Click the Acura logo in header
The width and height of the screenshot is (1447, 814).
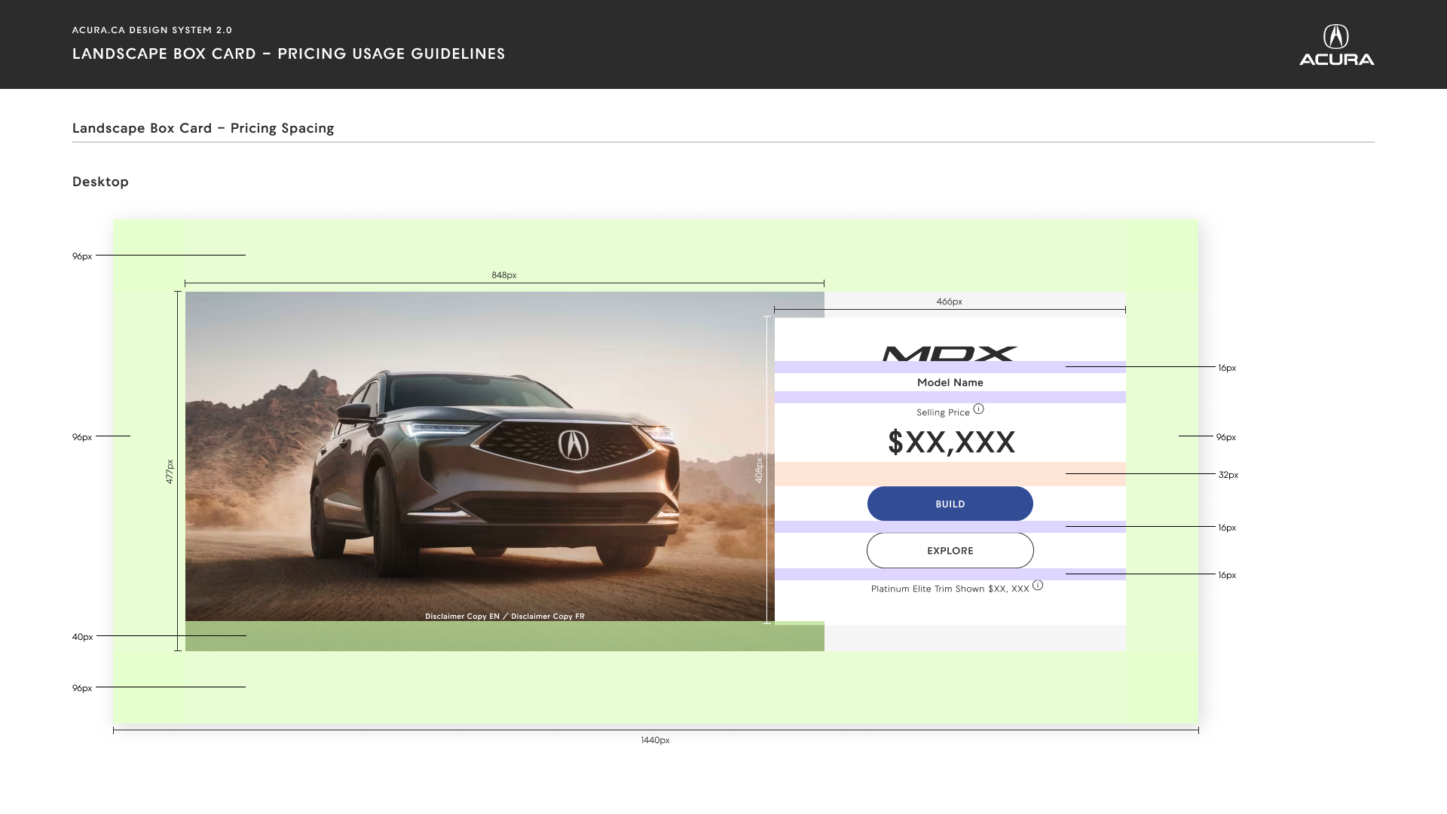pyautogui.click(x=1336, y=44)
